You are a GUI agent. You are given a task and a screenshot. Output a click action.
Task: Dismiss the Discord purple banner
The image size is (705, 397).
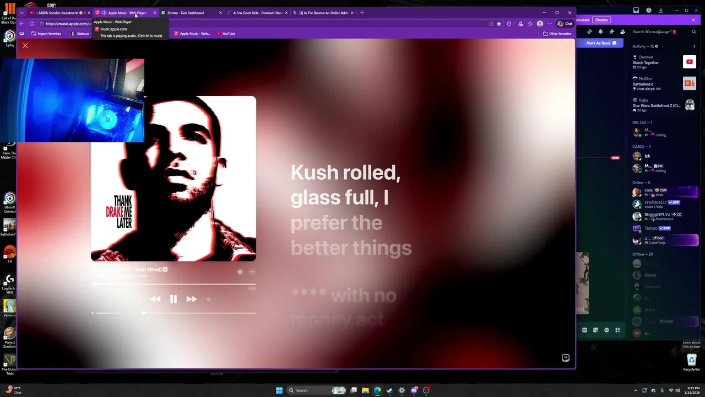click(693, 20)
